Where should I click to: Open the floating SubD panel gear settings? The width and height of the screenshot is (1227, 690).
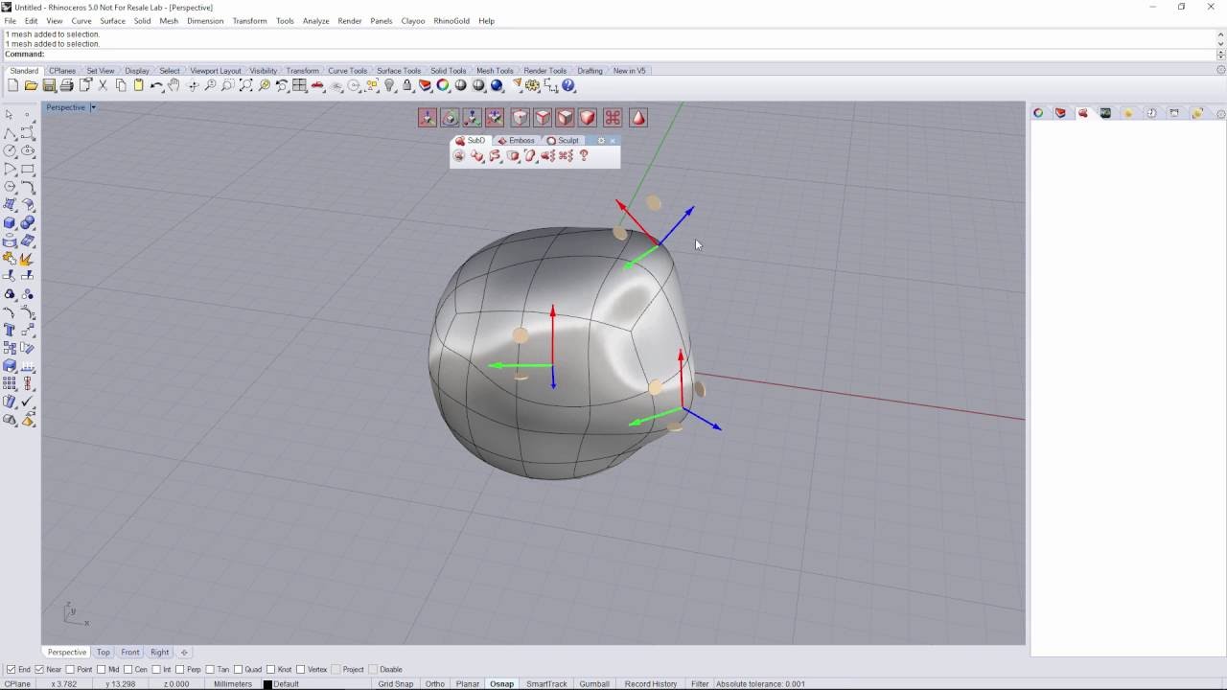(601, 141)
